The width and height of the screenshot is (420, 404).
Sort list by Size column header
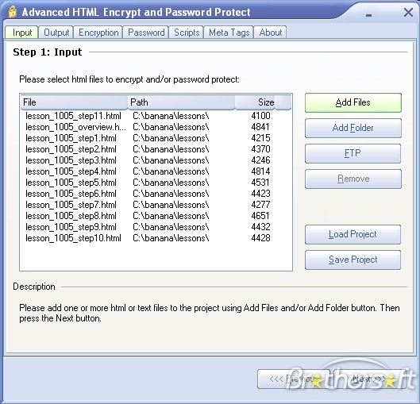tap(255, 102)
